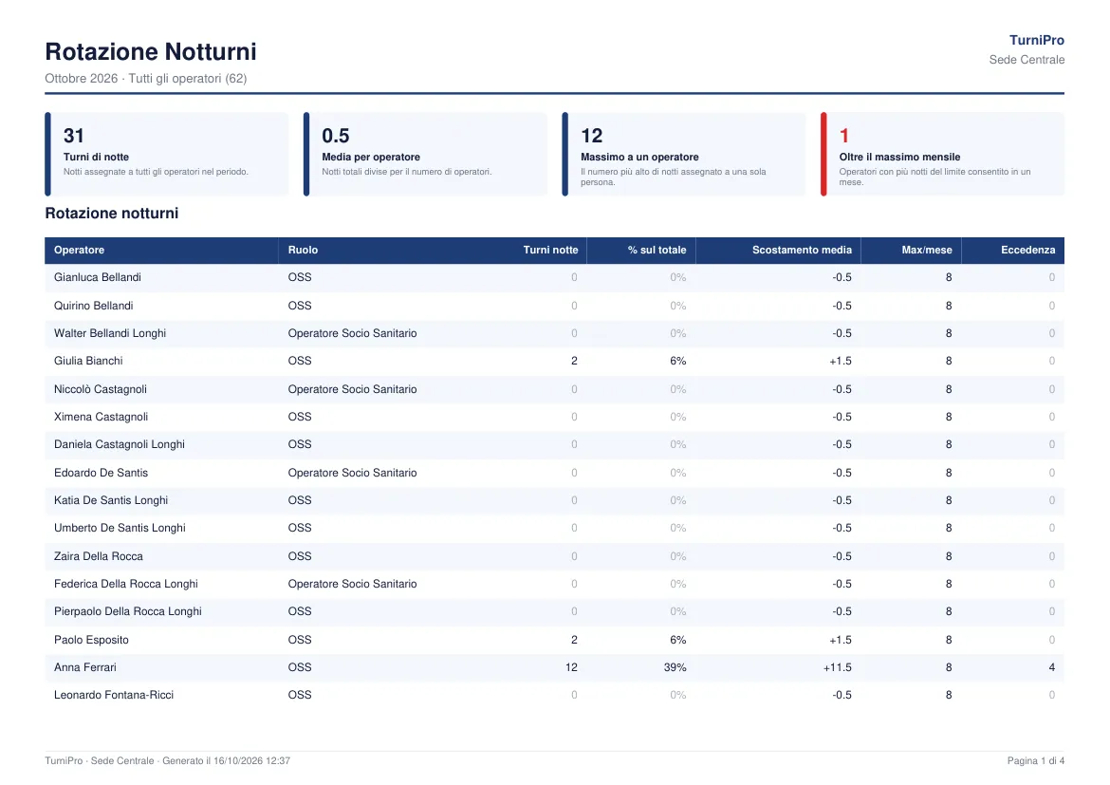The height and width of the screenshot is (785, 1110).
Task: Select operator Edoardo De Santis
Action: pyautogui.click(x=101, y=473)
